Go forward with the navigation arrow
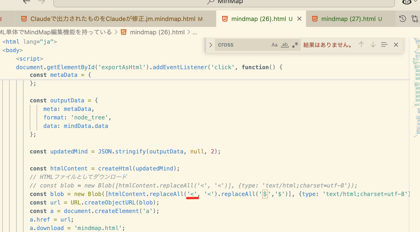 [x=41, y=2]
